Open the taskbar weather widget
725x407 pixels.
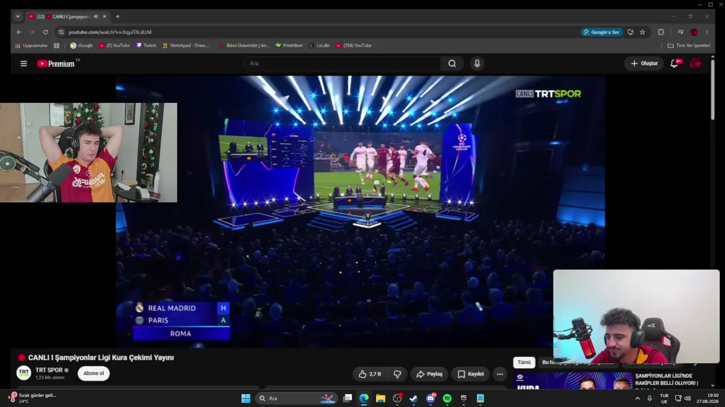pyautogui.click(x=33, y=399)
